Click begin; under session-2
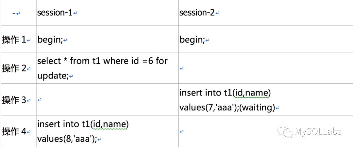 click(192, 40)
